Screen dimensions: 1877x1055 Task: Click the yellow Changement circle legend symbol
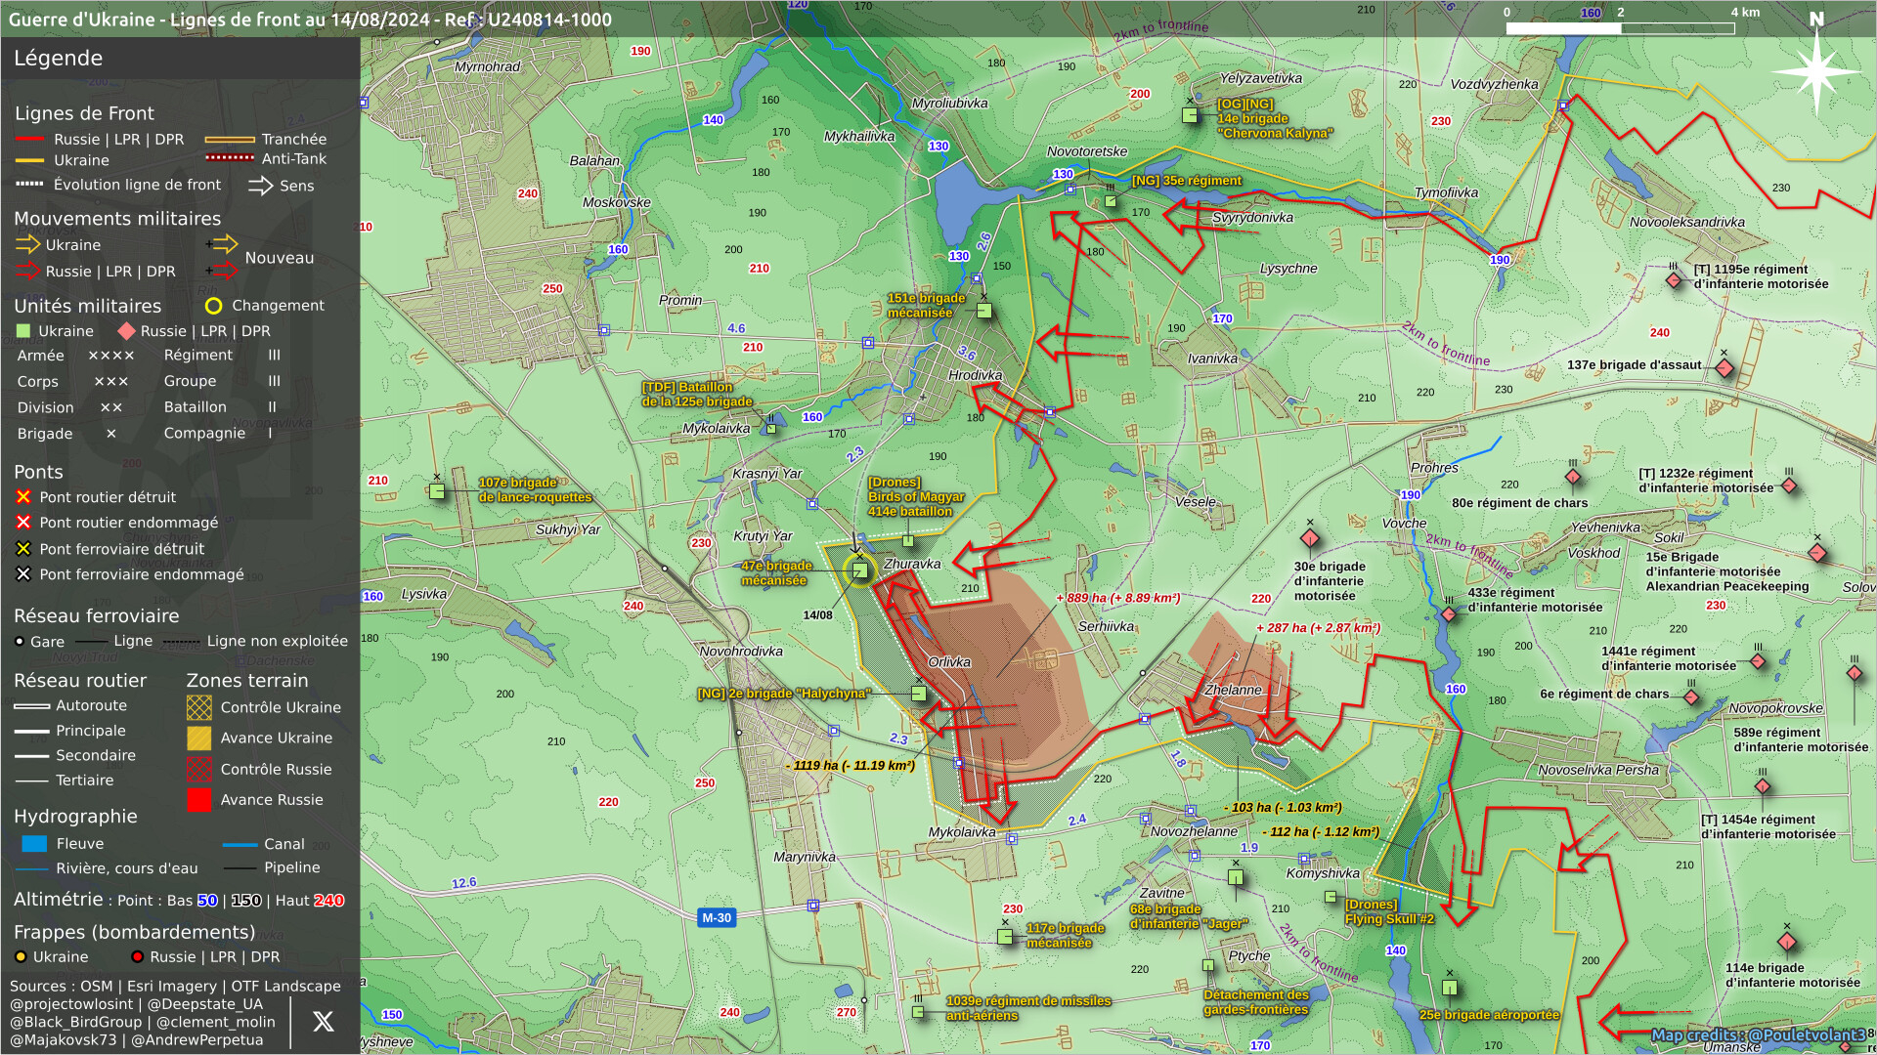[x=213, y=306]
